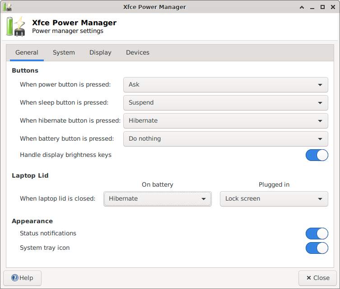Open the Devices tab
Viewport: 340px width, 289px height.
point(138,53)
